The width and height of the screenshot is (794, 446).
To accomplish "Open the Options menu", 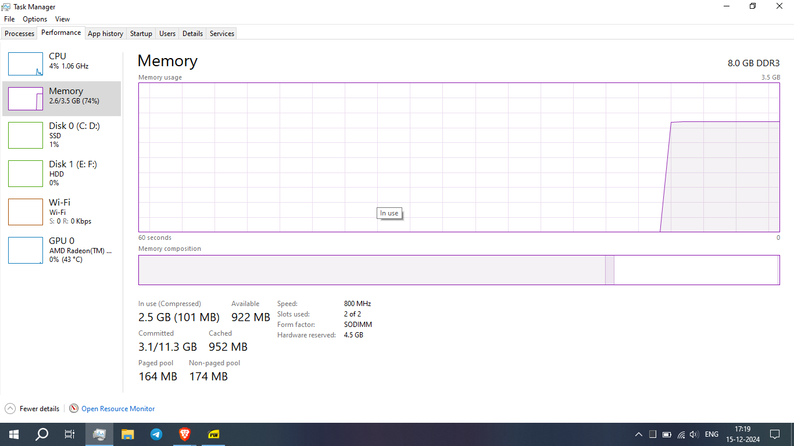I will click(x=34, y=19).
